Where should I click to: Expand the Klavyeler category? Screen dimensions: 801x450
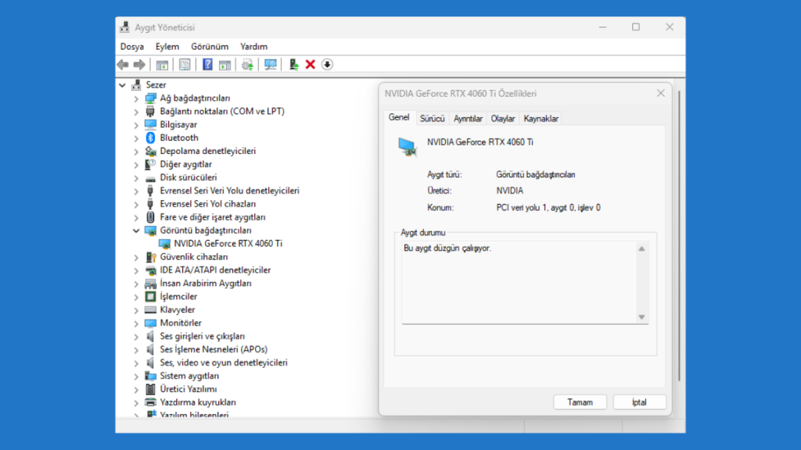click(x=136, y=310)
